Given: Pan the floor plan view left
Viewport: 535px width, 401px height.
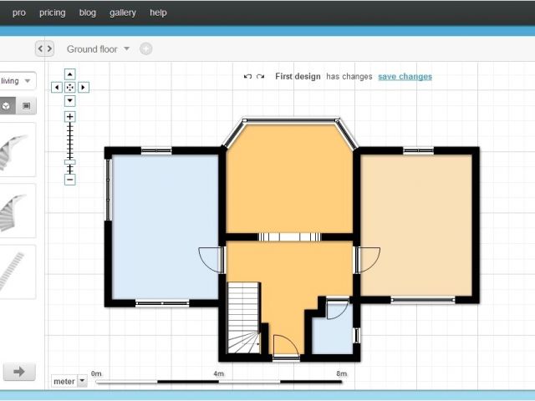Looking at the screenshot, I should click(x=56, y=87).
